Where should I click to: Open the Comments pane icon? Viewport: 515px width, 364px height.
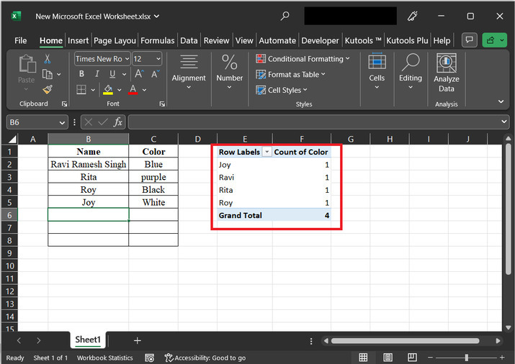(469, 40)
